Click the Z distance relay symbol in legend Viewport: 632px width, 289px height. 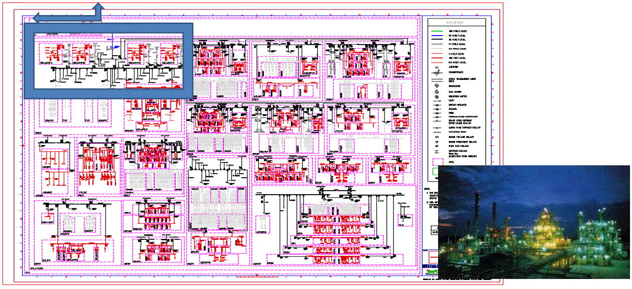(437, 150)
